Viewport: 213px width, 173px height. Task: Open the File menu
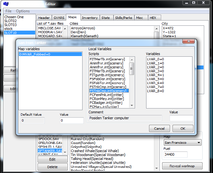[8, 11]
